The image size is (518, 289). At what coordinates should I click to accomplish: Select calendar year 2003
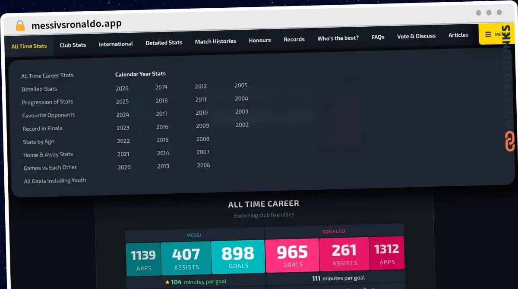(242, 112)
